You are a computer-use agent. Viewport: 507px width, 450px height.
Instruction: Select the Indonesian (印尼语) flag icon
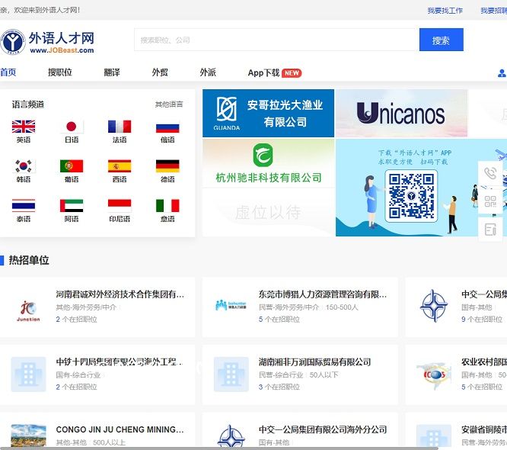point(120,206)
